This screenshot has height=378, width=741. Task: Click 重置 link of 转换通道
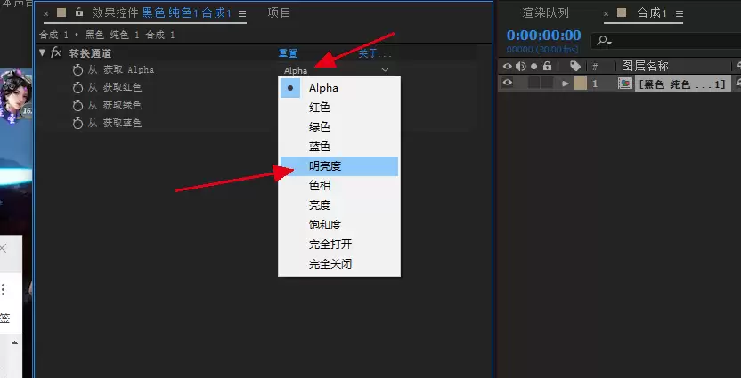[288, 53]
